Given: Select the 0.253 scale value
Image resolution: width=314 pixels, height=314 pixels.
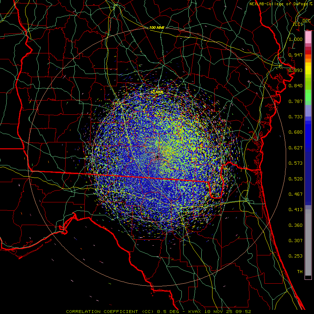Looking at the screenshot, I should pyautogui.click(x=296, y=256).
